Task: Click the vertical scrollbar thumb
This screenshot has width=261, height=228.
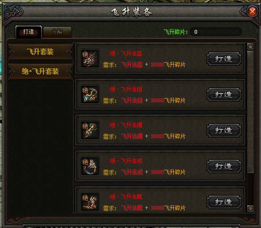Action: click(251, 112)
